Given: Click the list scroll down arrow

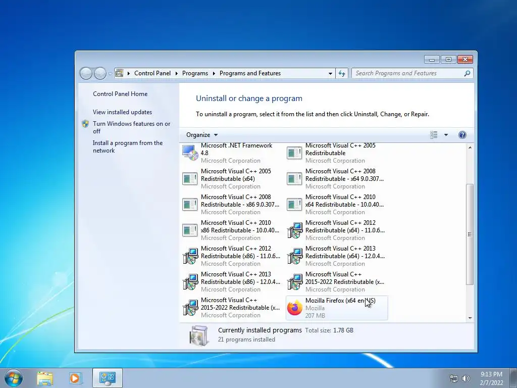Looking at the screenshot, I should pyautogui.click(x=470, y=318).
